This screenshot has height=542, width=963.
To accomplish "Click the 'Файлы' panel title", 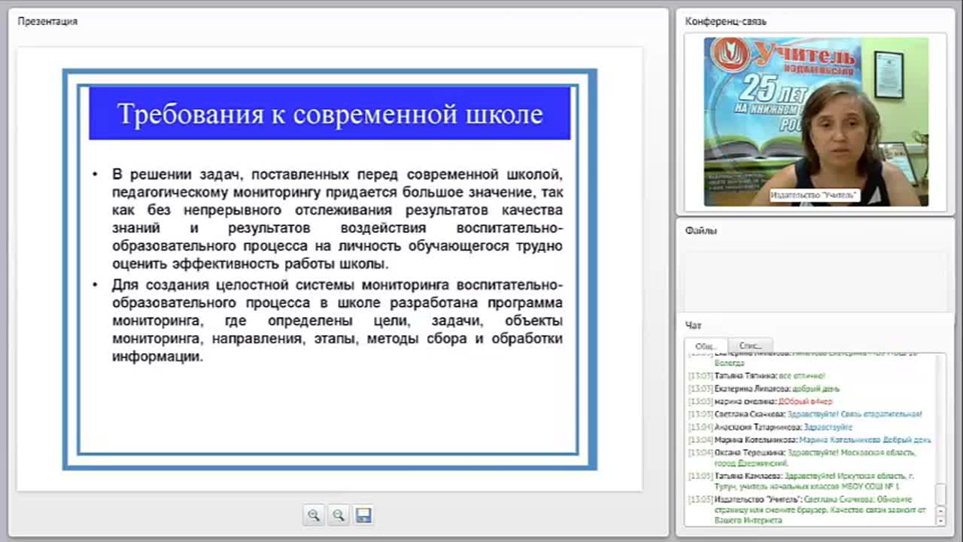I will point(701,230).
